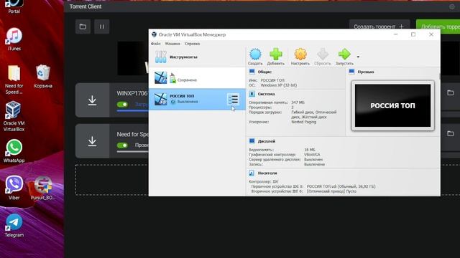Click the Дисплей section header
The width and height of the screenshot is (460, 258).
(267, 141)
